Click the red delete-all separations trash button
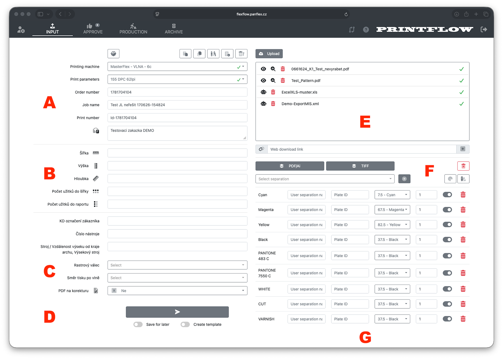The image size is (503, 359). 463,166
